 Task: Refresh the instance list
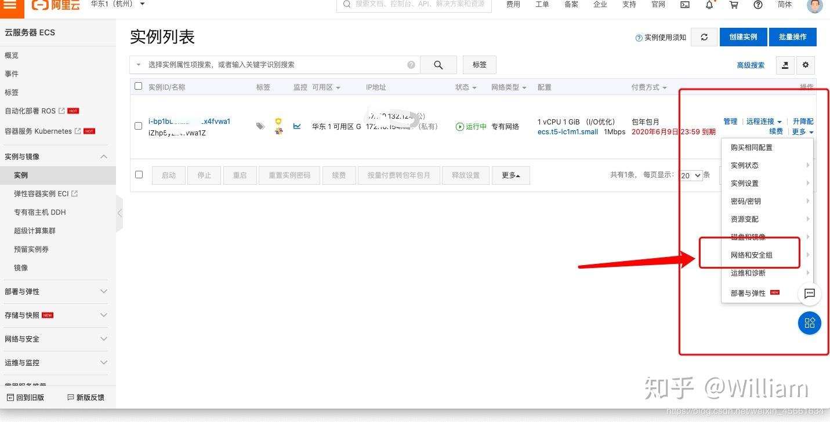704,37
